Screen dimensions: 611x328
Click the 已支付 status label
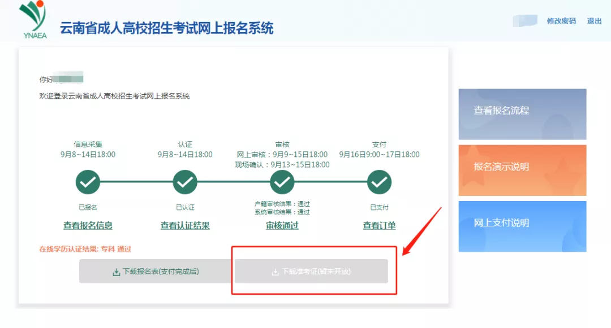tap(379, 207)
